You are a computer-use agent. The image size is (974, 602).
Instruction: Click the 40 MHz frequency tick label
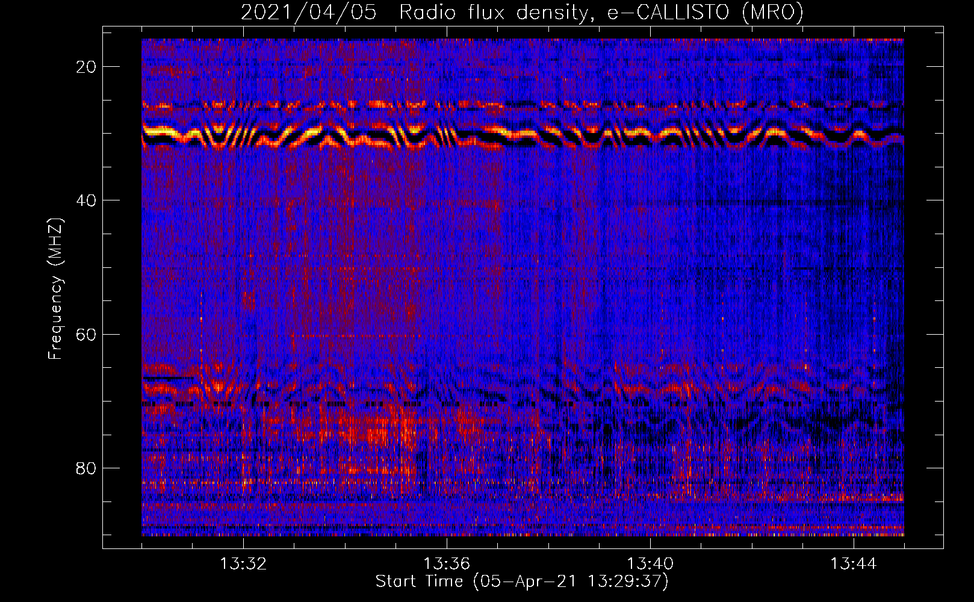(x=86, y=200)
